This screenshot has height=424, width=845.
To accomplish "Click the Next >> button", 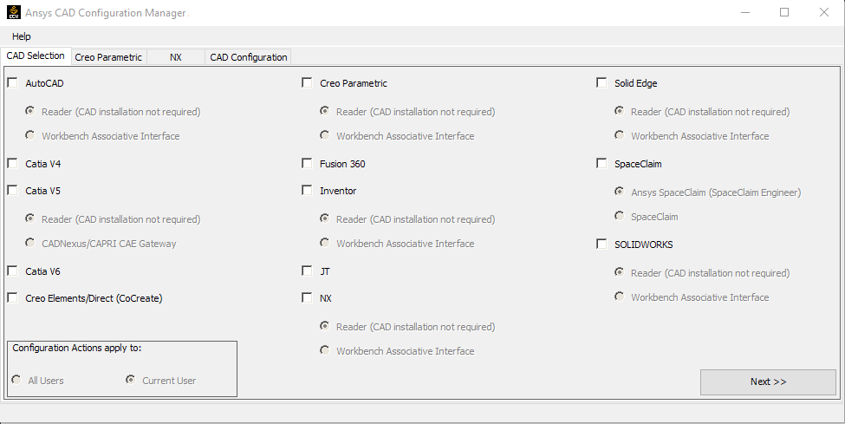I will [768, 382].
